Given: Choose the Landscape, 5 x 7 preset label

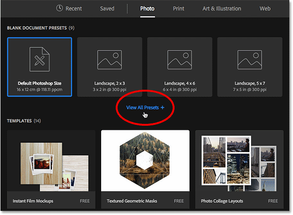Looking at the screenshot, I should pyautogui.click(x=250, y=83).
